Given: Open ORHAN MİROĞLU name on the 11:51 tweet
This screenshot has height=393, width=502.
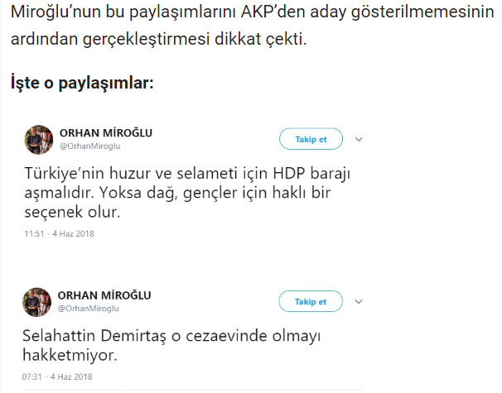Looking at the screenshot, I should 106,132.
